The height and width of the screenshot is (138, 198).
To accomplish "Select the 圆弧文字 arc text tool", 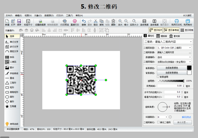I will click(12, 51).
